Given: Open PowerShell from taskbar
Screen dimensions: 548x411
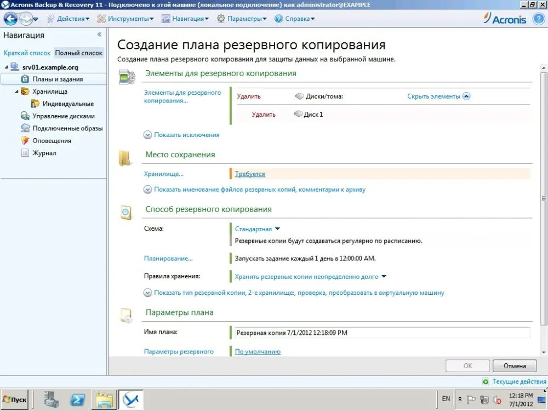Looking at the screenshot, I should pos(77,399).
